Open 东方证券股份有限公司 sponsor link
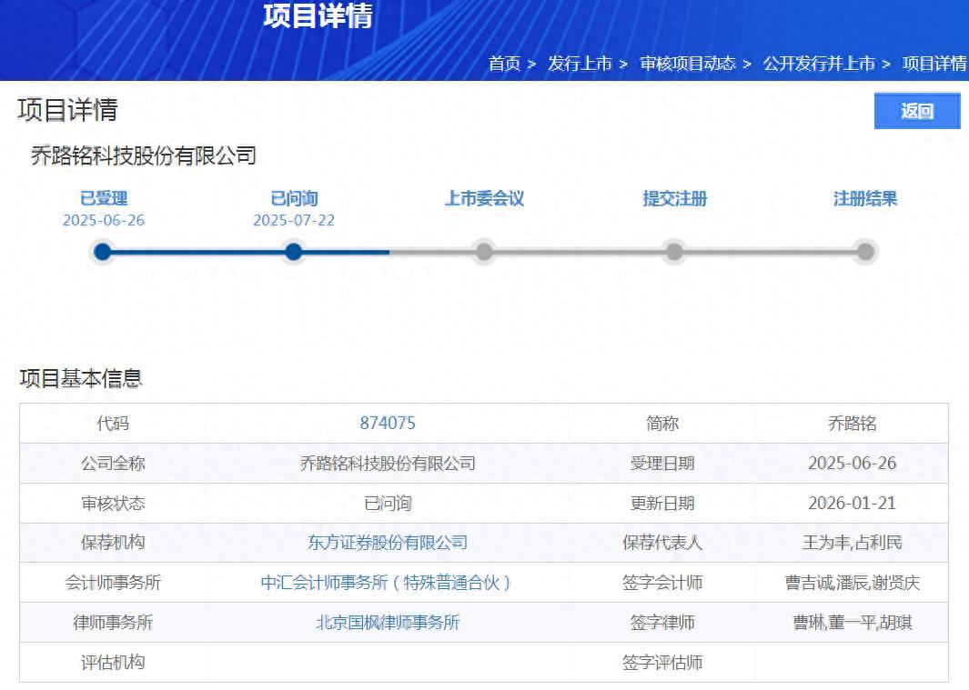Screen dimensions: 969x690 click(388, 543)
